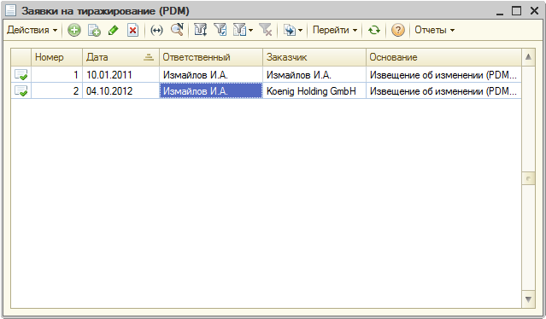Click the Create based on icon
The height and width of the screenshot is (319, 546).
(x=290, y=30)
